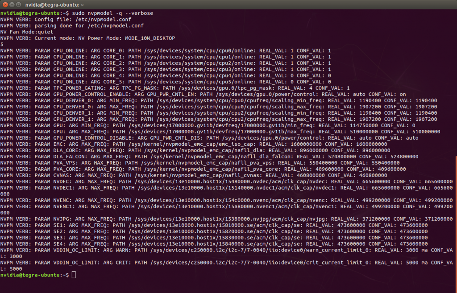This screenshot has height=293, width=457.
Task: Click the 'PARAM NVENC:' line
Action: pyautogui.click(x=226, y=200)
